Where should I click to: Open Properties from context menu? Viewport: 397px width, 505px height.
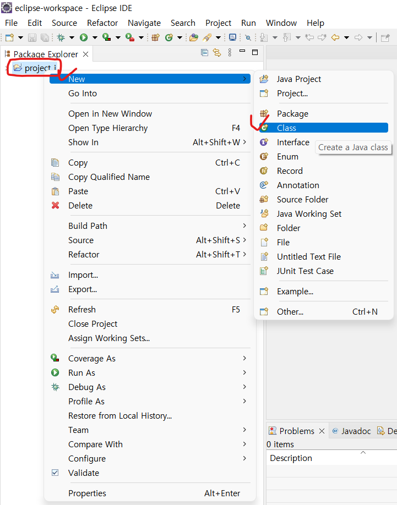(x=150, y=493)
